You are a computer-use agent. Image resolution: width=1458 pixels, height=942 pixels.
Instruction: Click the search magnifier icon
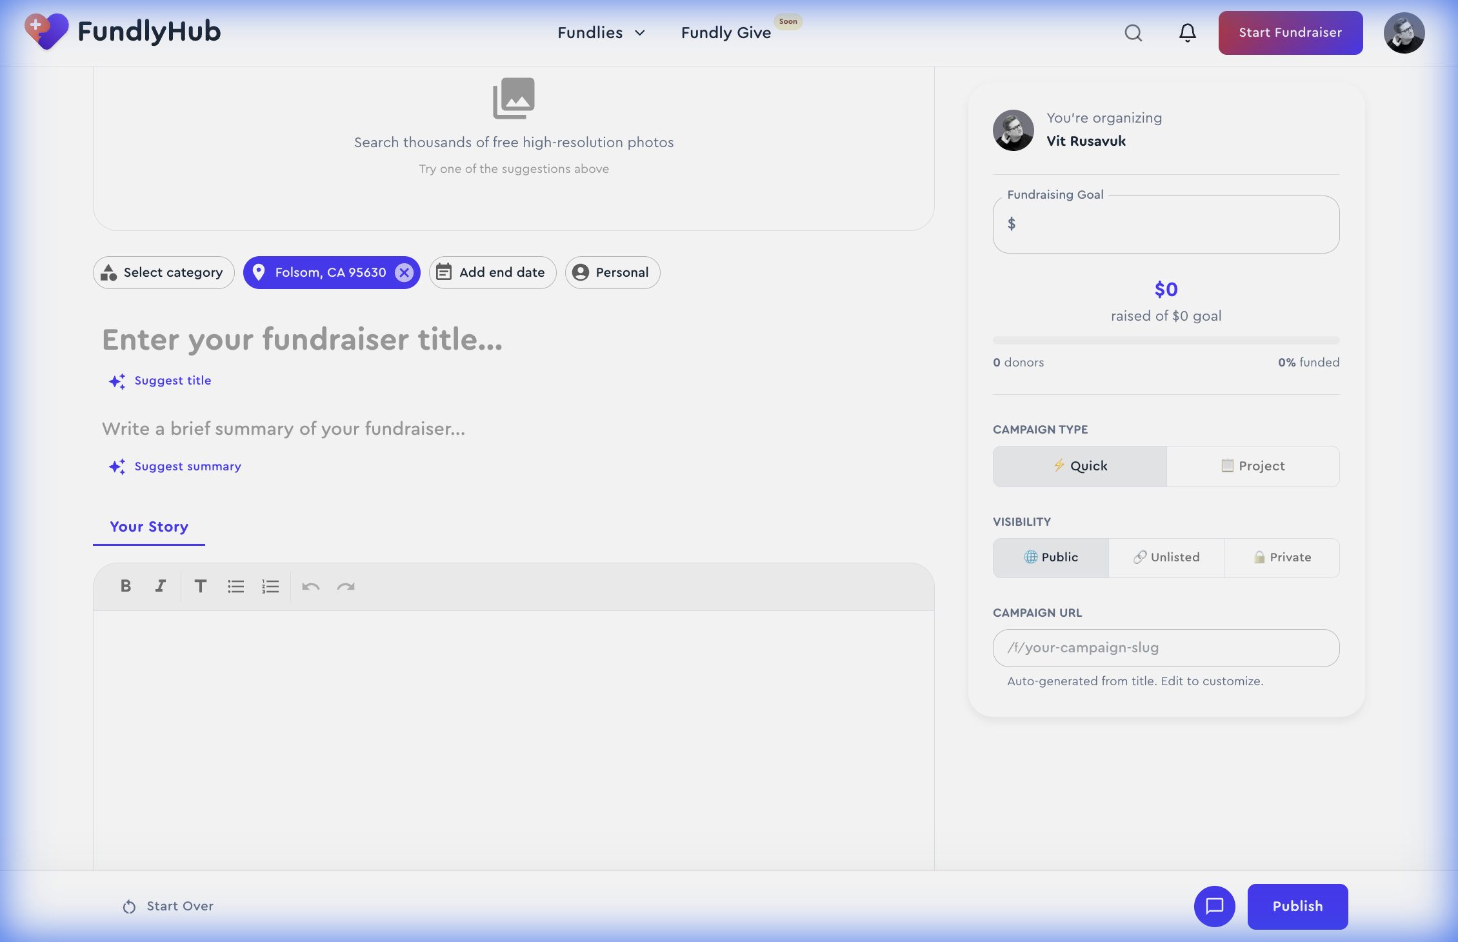[1133, 33]
